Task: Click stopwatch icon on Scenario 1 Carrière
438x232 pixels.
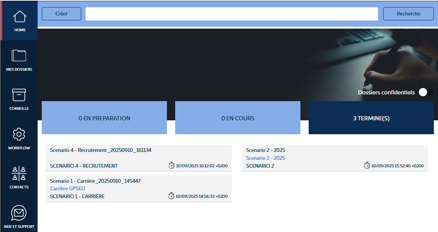Action: coord(171,196)
